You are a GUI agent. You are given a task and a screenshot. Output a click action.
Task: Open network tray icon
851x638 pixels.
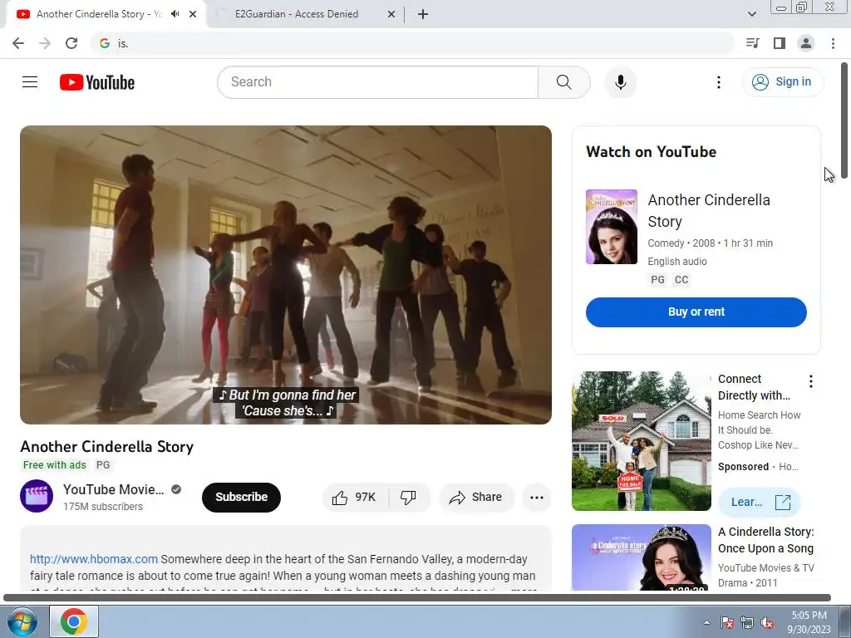(x=747, y=622)
